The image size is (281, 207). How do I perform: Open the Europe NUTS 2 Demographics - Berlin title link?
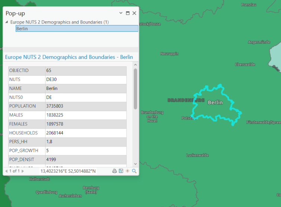tap(69, 57)
